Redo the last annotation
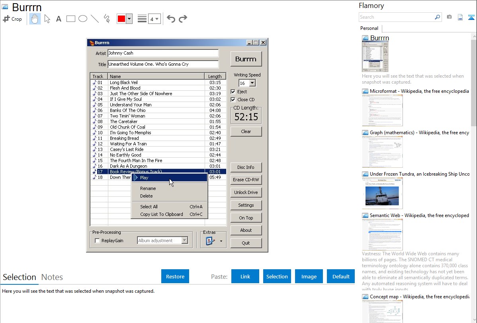The image size is (477, 323). pos(183,19)
